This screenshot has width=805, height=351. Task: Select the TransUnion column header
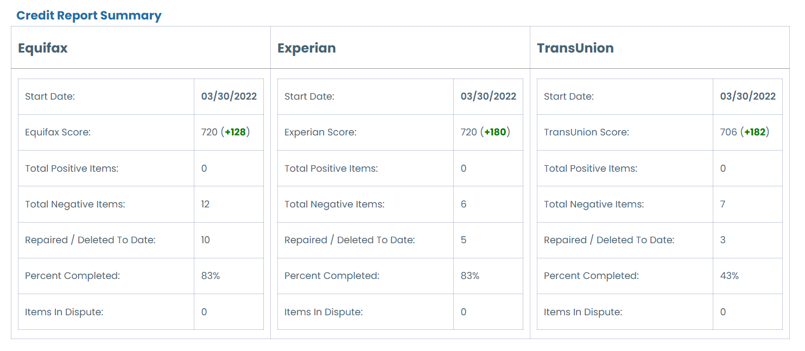click(x=575, y=48)
